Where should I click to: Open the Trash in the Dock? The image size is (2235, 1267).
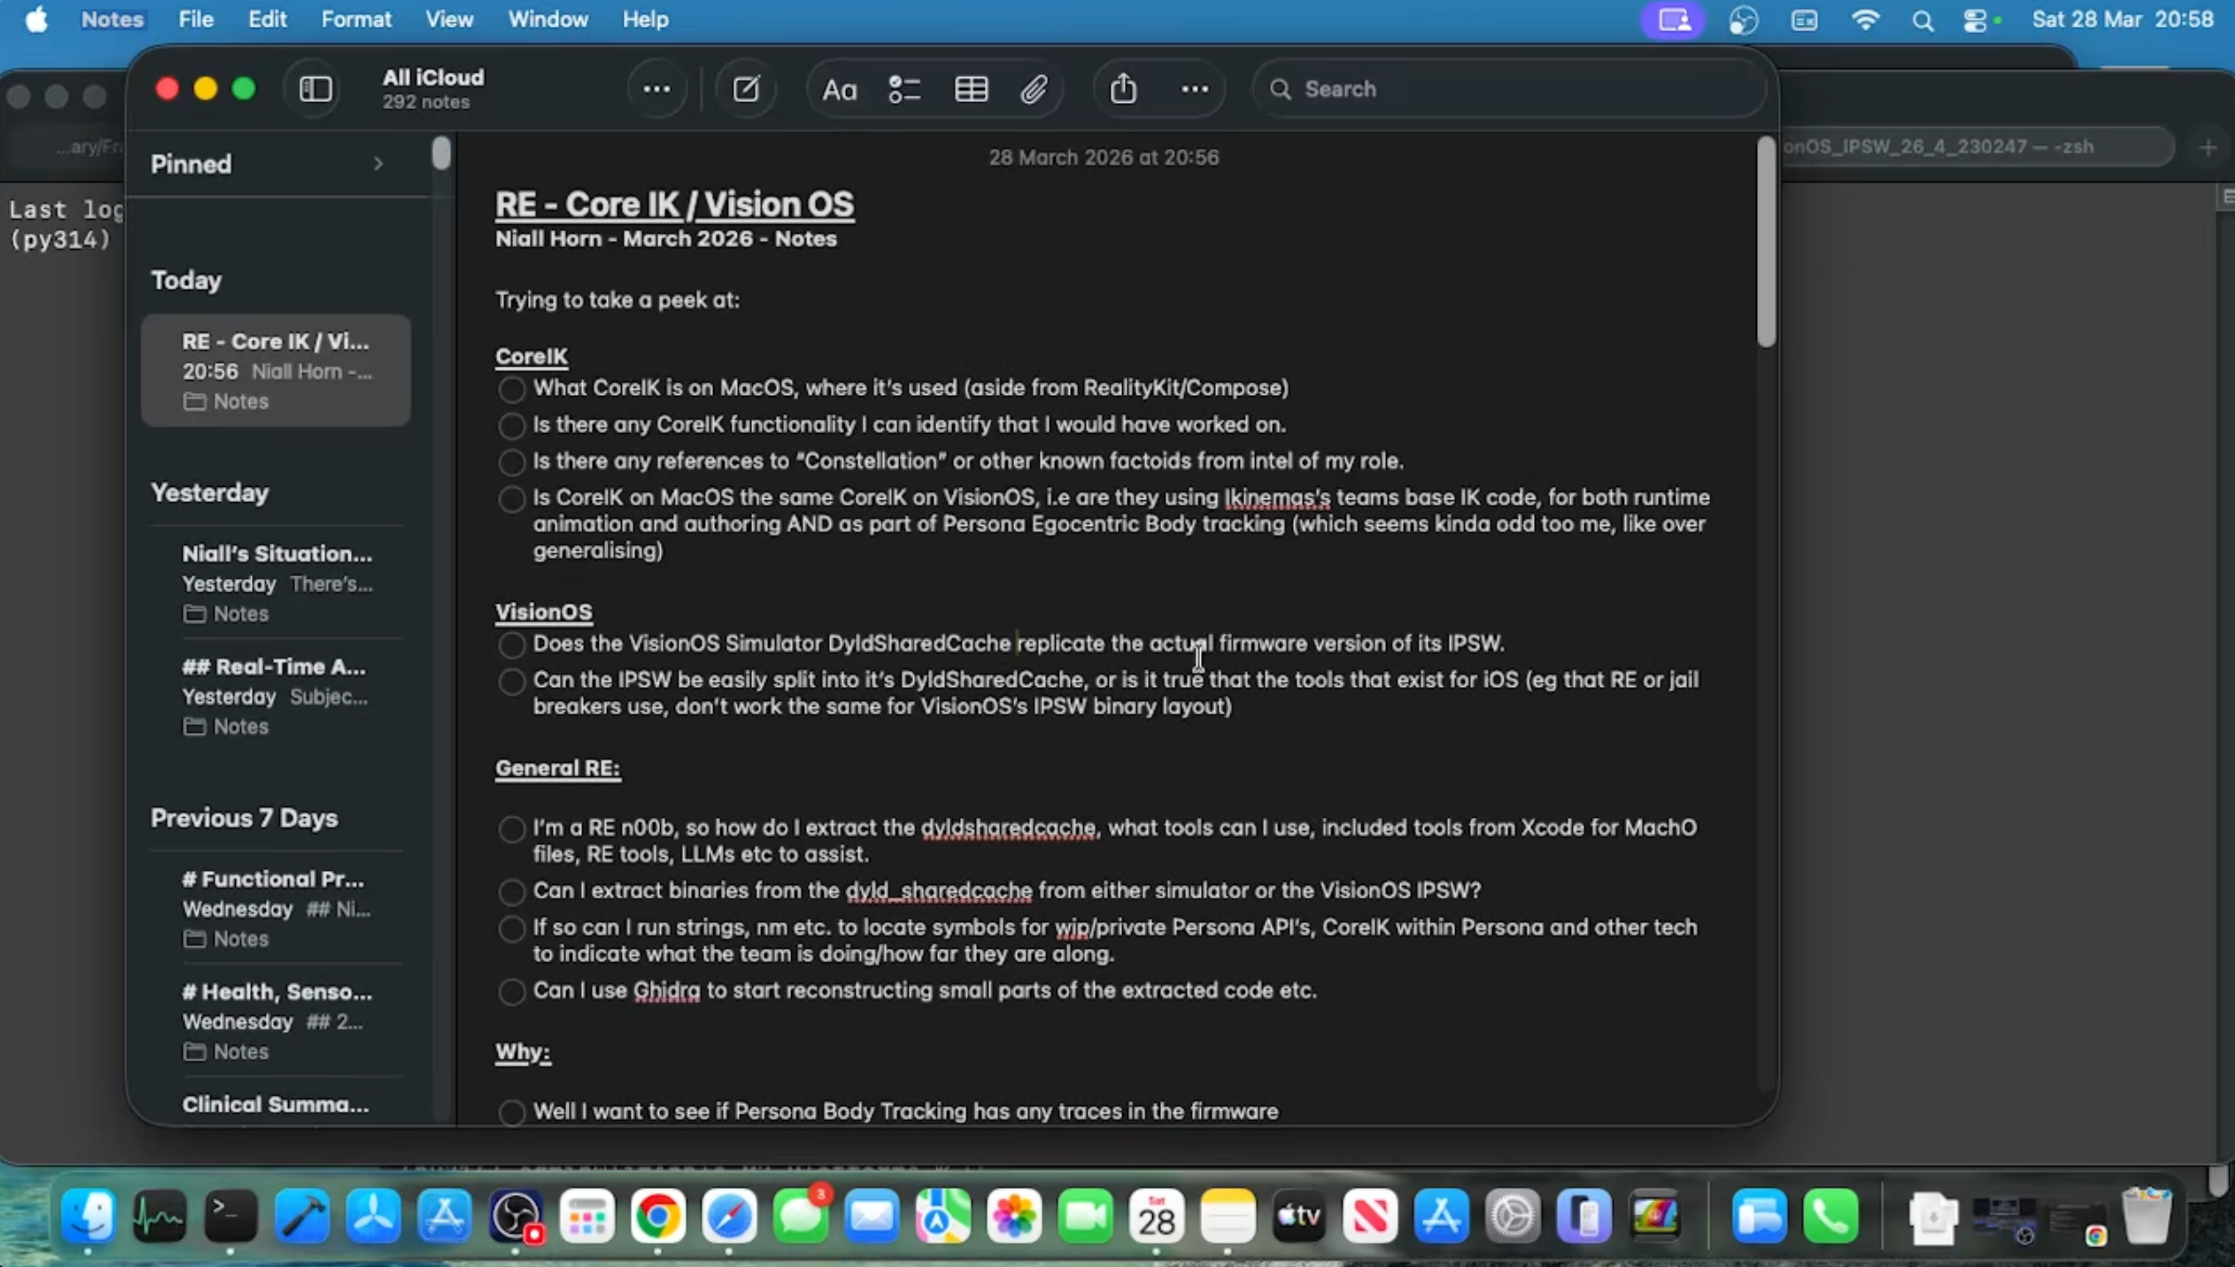(2147, 1215)
